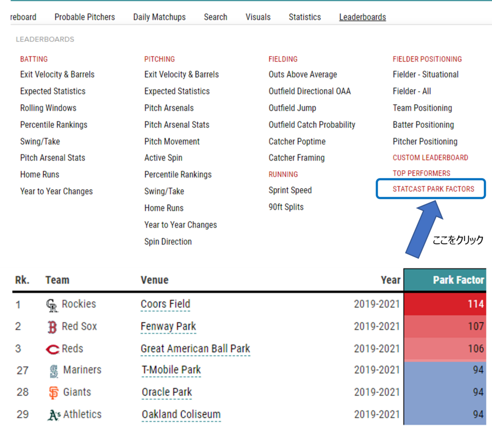This screenshot has width=492, height=426.
Task: Click the Giants team logo icon
Action: click(54, 393)
